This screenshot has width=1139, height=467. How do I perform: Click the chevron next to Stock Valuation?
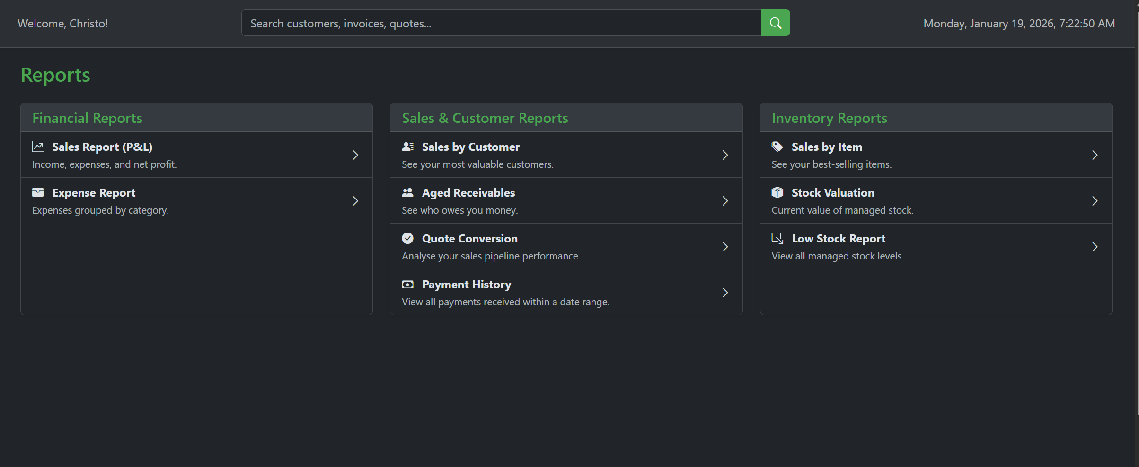tap(1095, 201)
